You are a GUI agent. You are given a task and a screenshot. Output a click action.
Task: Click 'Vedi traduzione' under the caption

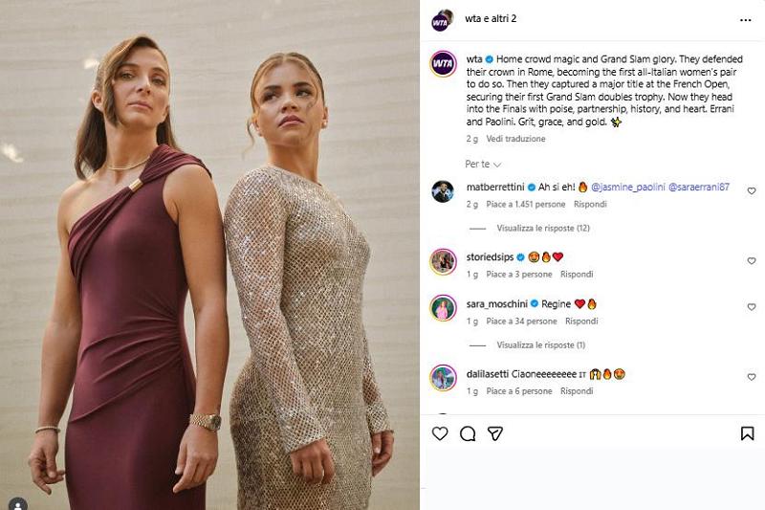515,139
